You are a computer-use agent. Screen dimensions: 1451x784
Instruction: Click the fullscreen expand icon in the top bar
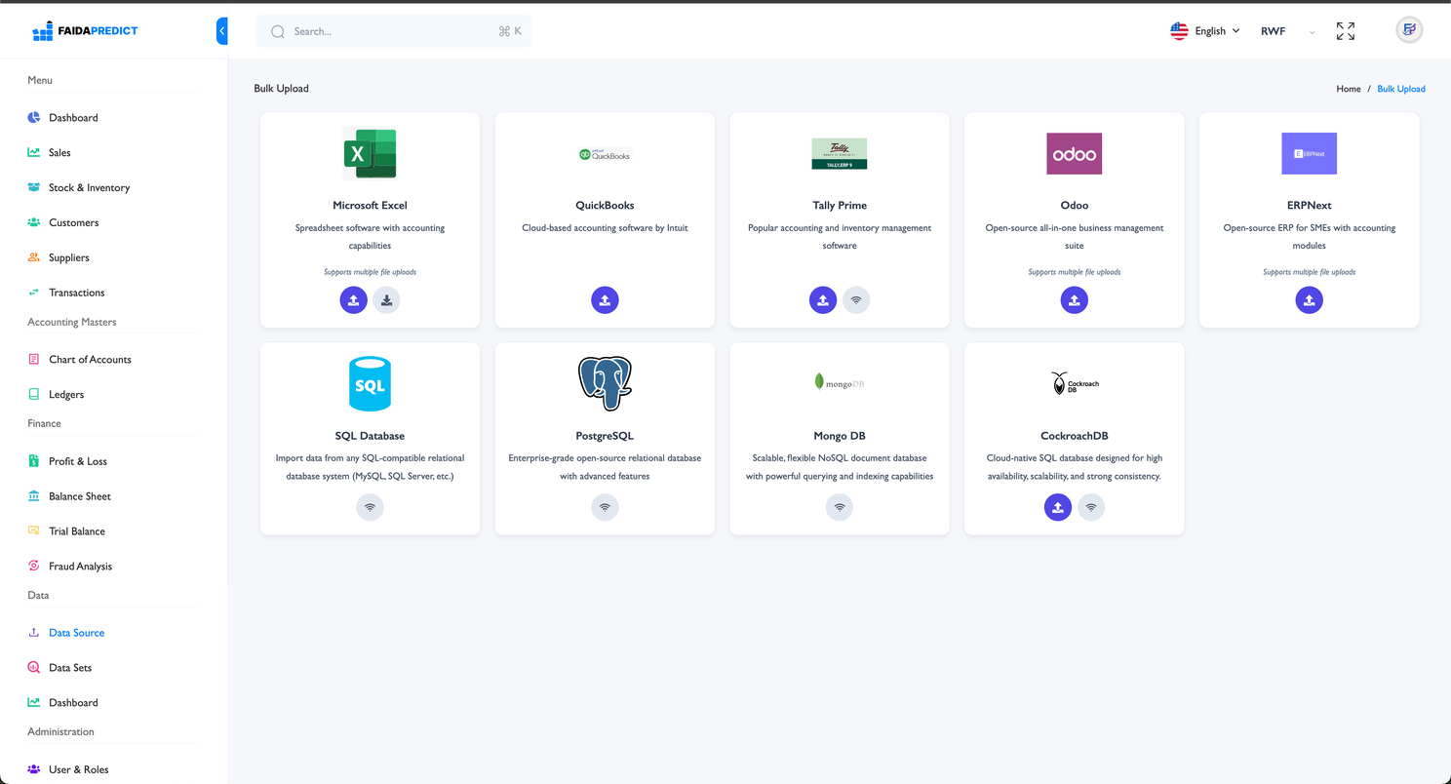[1346, 30]
